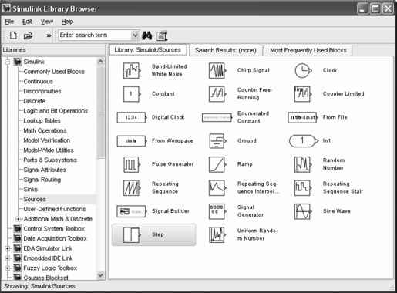Select the Repeating Sequence Interpolated block icon
Screen dimensions: 397x293
click(x=217, y=188)
